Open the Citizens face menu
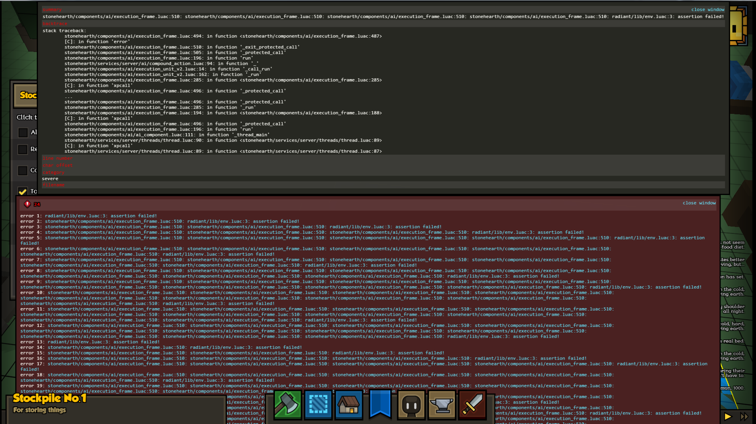The width and height of the screenshot is (756, 424). point(411,404)
